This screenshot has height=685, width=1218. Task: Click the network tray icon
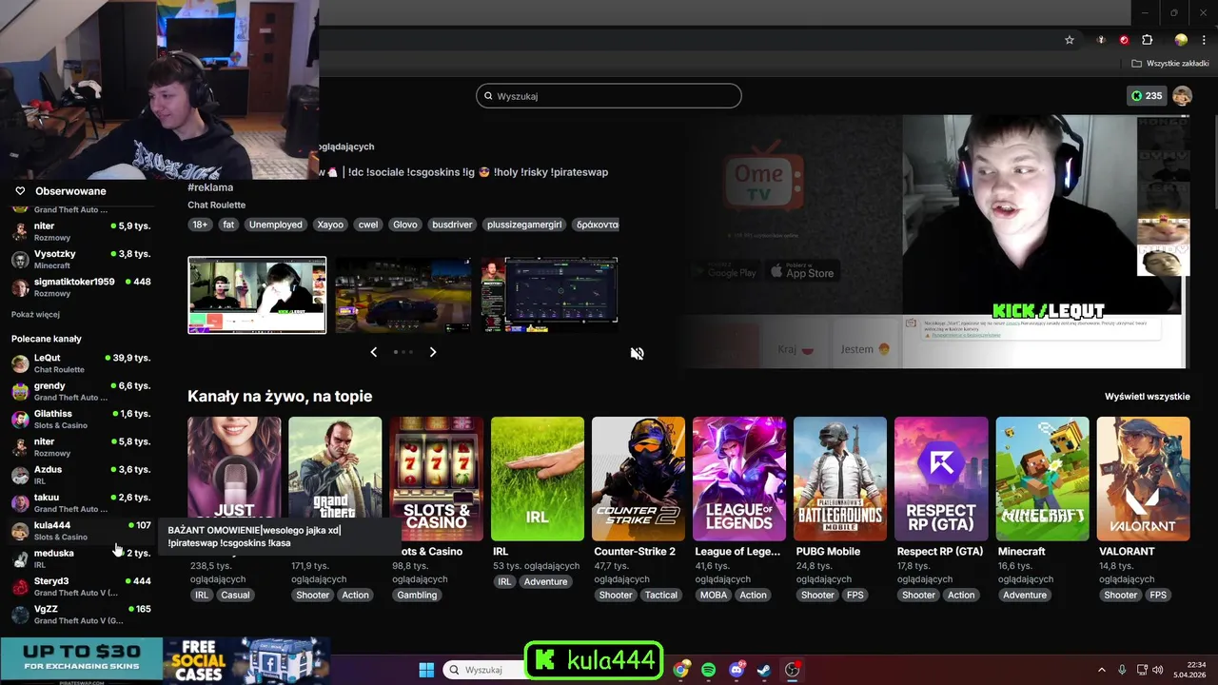pyautogui.click(x=1143, y=670)
